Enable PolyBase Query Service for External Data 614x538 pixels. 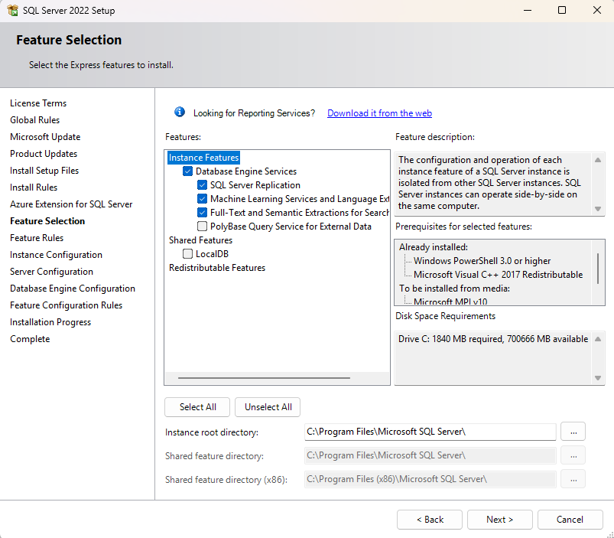[202, 227]
